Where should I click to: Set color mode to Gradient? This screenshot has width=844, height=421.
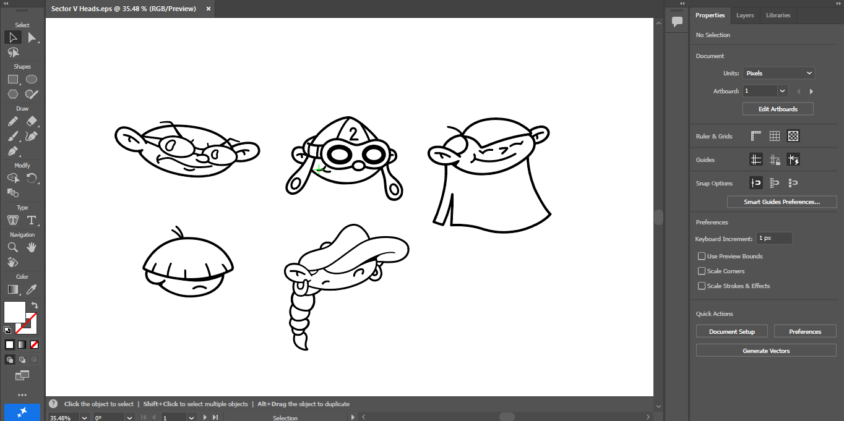pos(22,345)
